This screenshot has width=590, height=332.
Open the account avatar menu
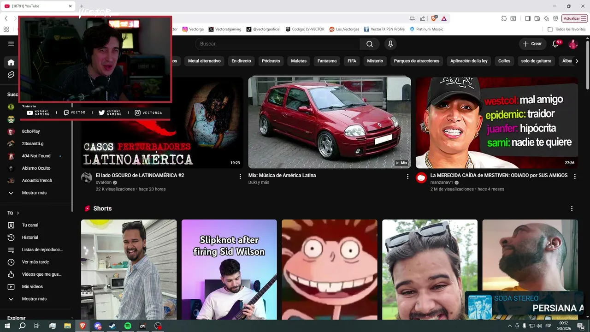point(573,44)
